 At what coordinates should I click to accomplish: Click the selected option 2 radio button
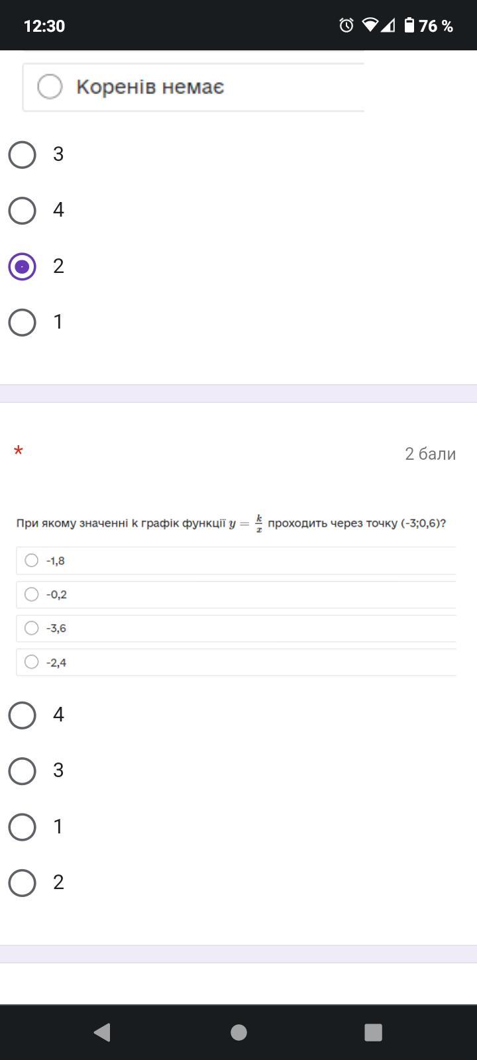point(23,266)
